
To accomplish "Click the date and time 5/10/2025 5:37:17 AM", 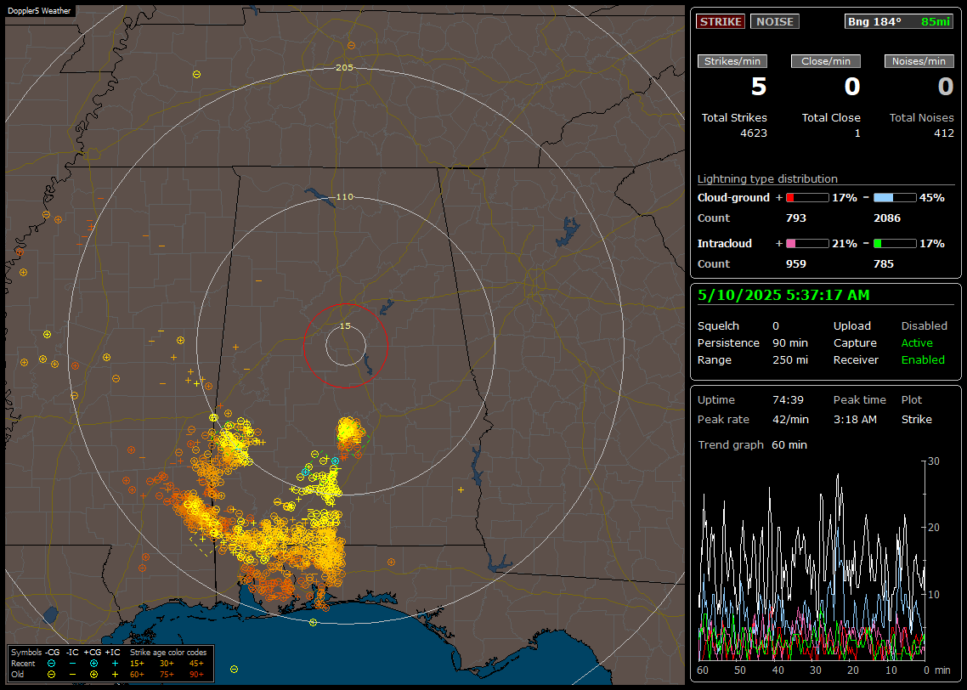I will click(x=783, y=296).
